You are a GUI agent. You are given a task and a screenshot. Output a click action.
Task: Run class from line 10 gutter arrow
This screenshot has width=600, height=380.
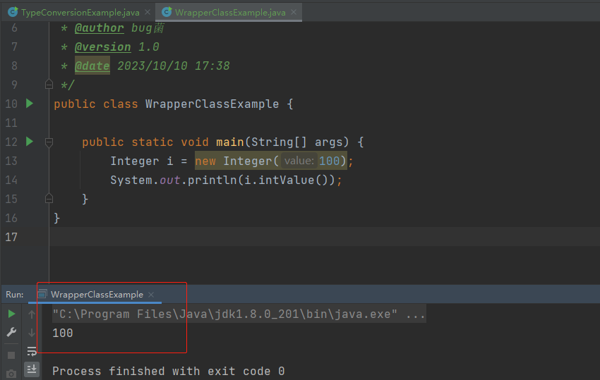(x=30, y=103)
